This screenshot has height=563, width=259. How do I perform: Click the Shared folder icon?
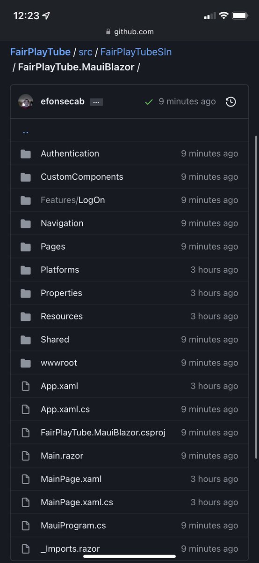tap(26, 340)
